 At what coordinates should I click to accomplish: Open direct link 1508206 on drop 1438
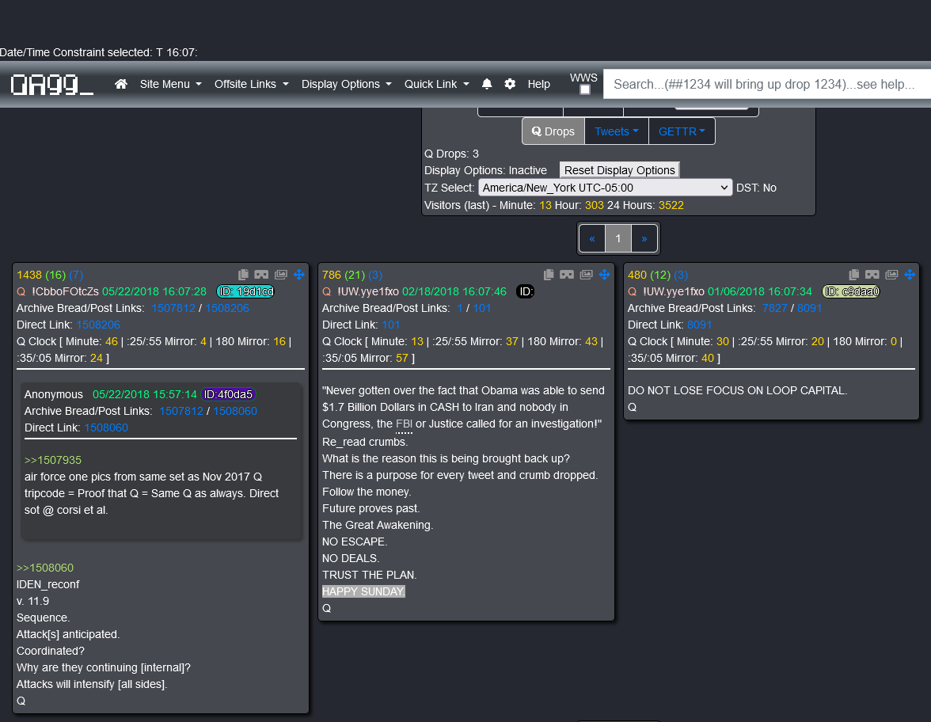tap(98, 325)
